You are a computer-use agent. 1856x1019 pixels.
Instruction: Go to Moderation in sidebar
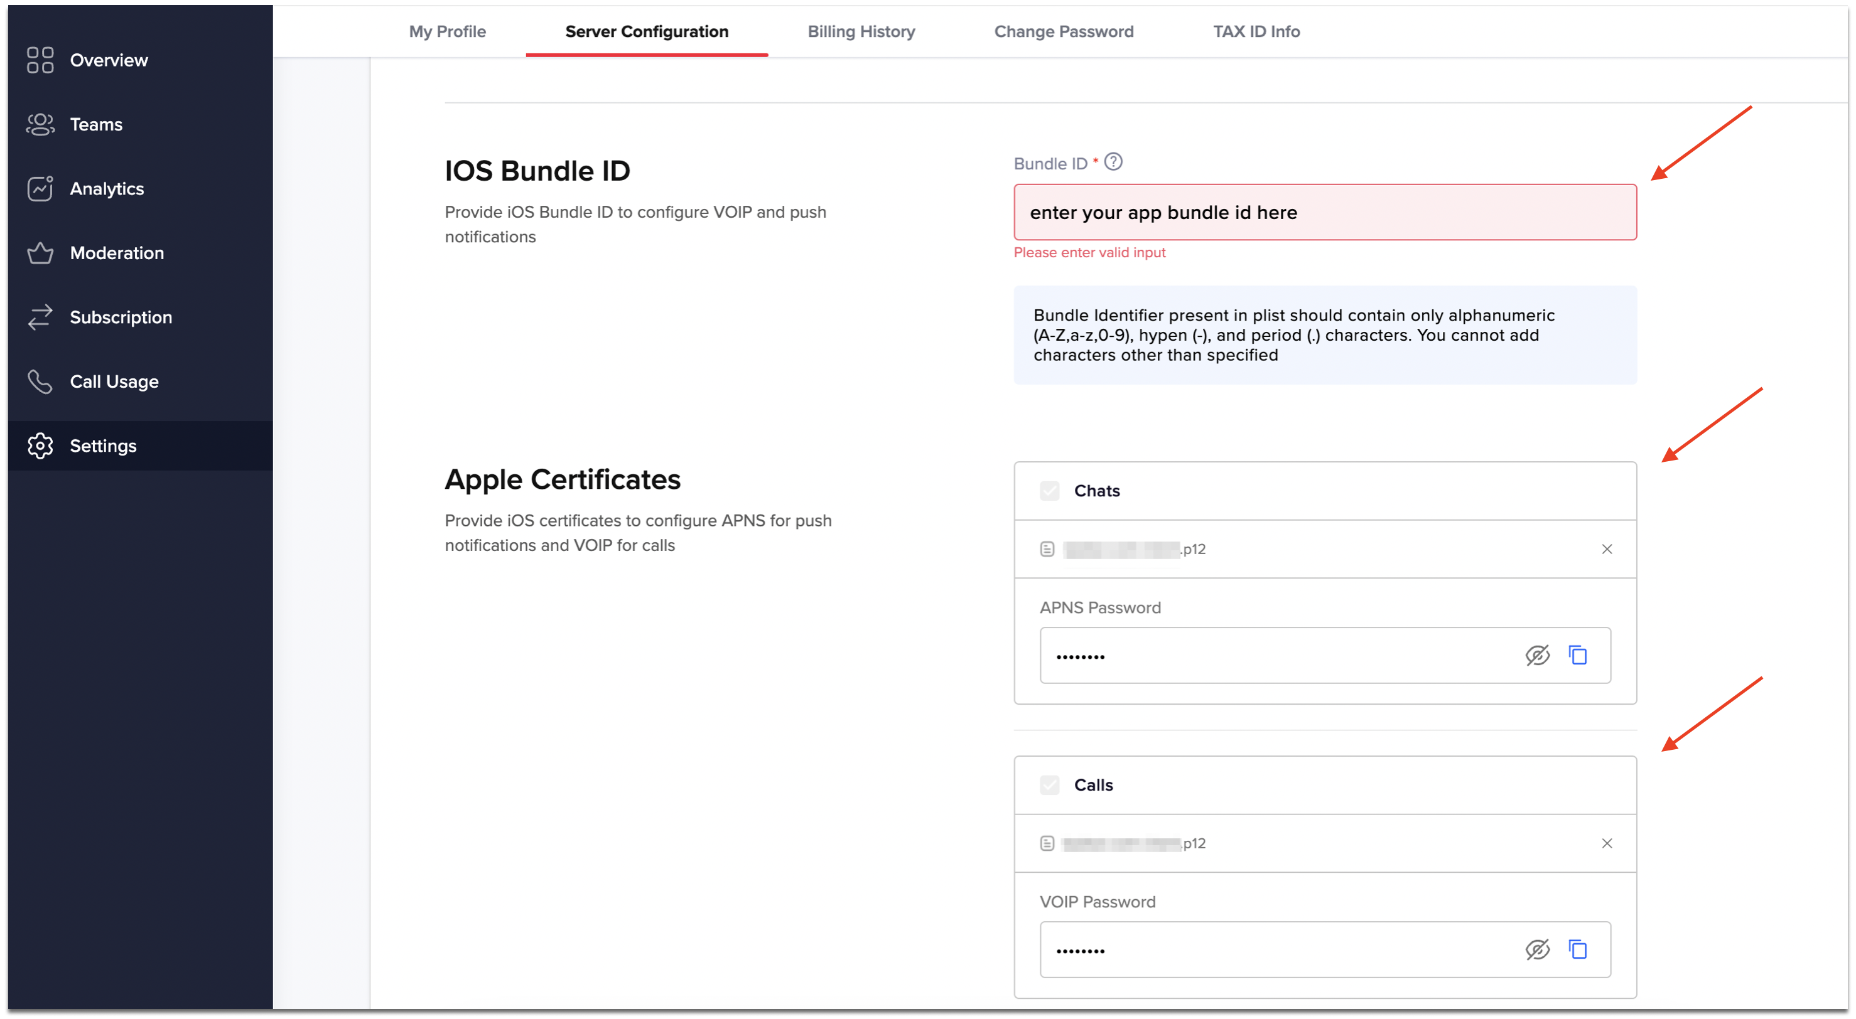[117, 253]
